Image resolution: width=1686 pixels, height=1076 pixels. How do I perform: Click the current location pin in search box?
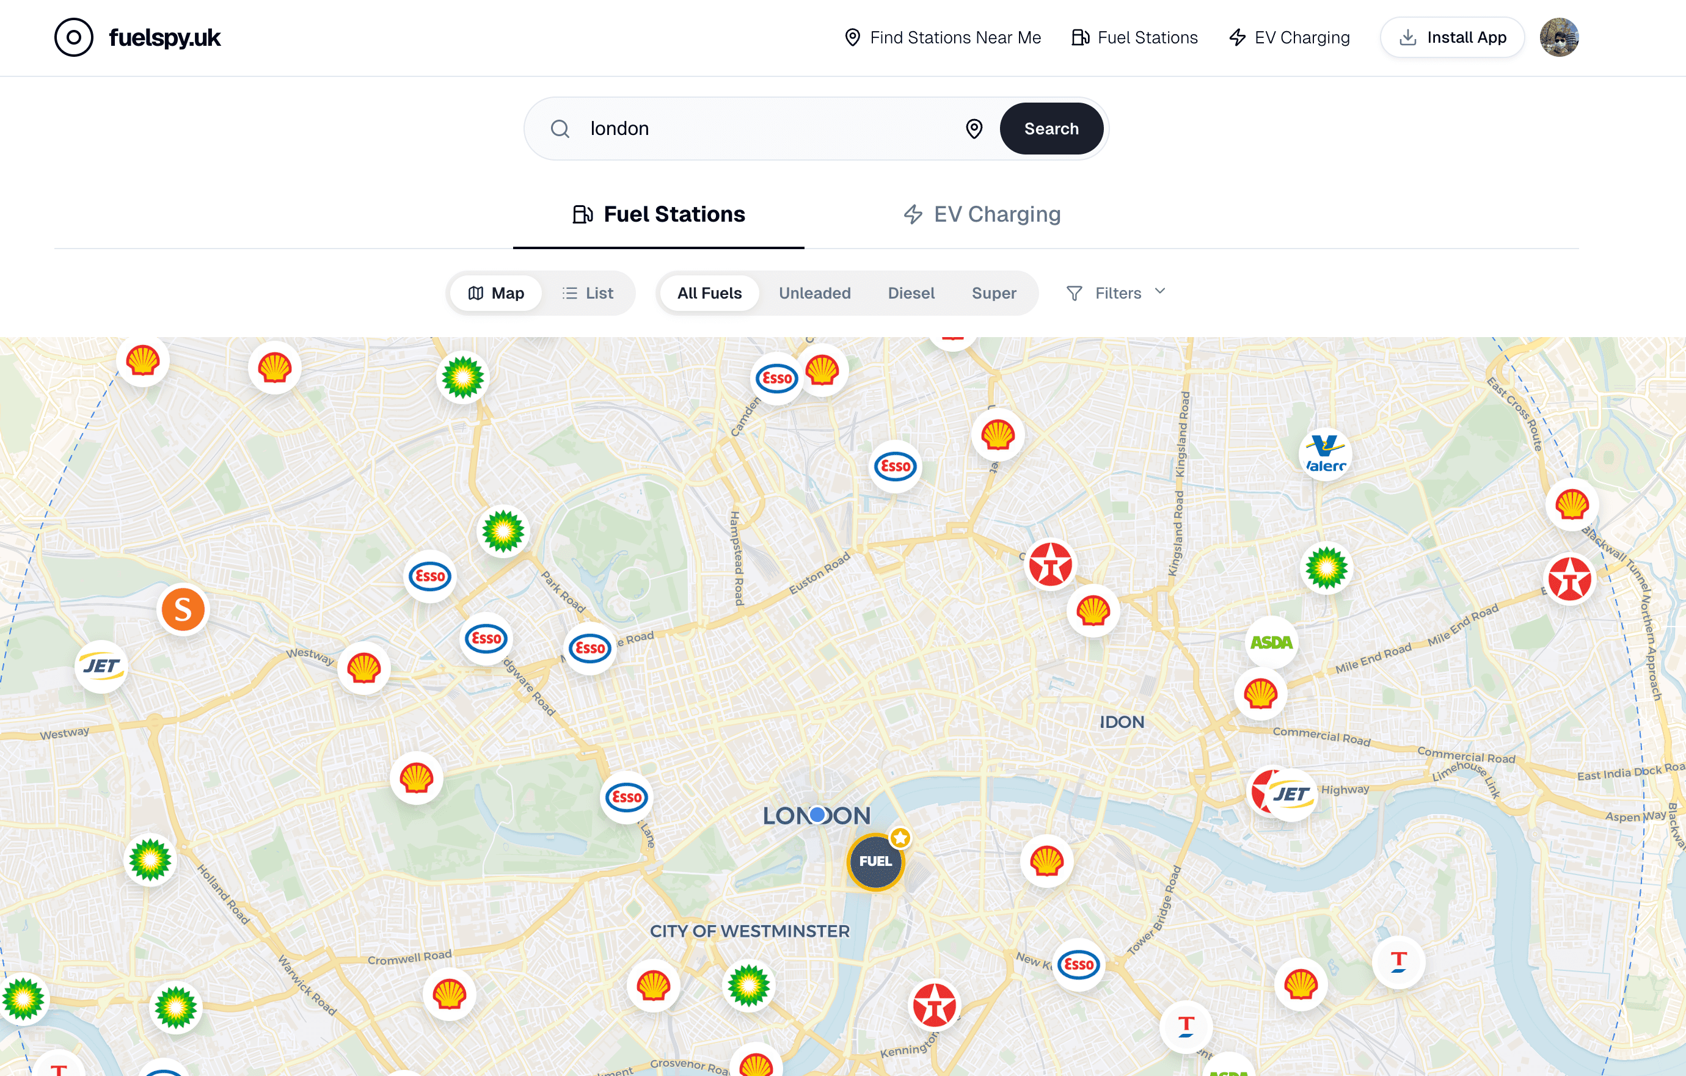point(974,129)
